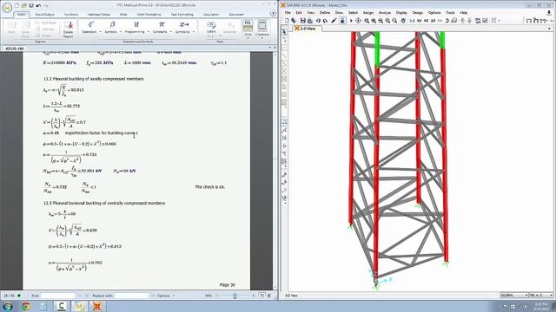Open the Operators icon in Mathcad ribbon
This screenshot has height=312, width=556.
pyautogui.click(x=90, y=24)
